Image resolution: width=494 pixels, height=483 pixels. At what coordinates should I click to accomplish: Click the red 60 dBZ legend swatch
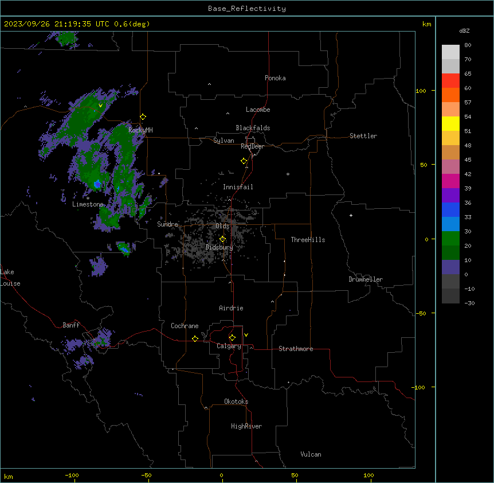pos(450,81)
